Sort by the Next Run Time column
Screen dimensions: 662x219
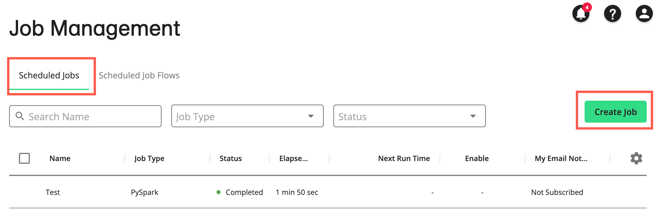[404, 159]
